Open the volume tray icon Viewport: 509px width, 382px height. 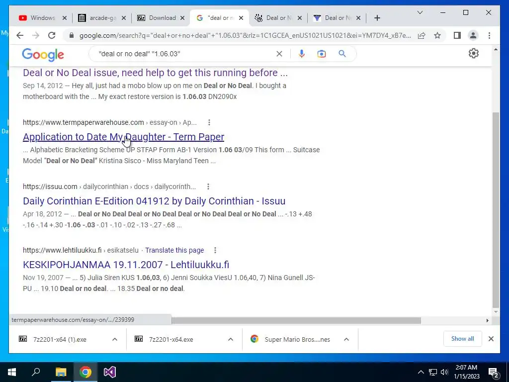(x=444, y=372)
